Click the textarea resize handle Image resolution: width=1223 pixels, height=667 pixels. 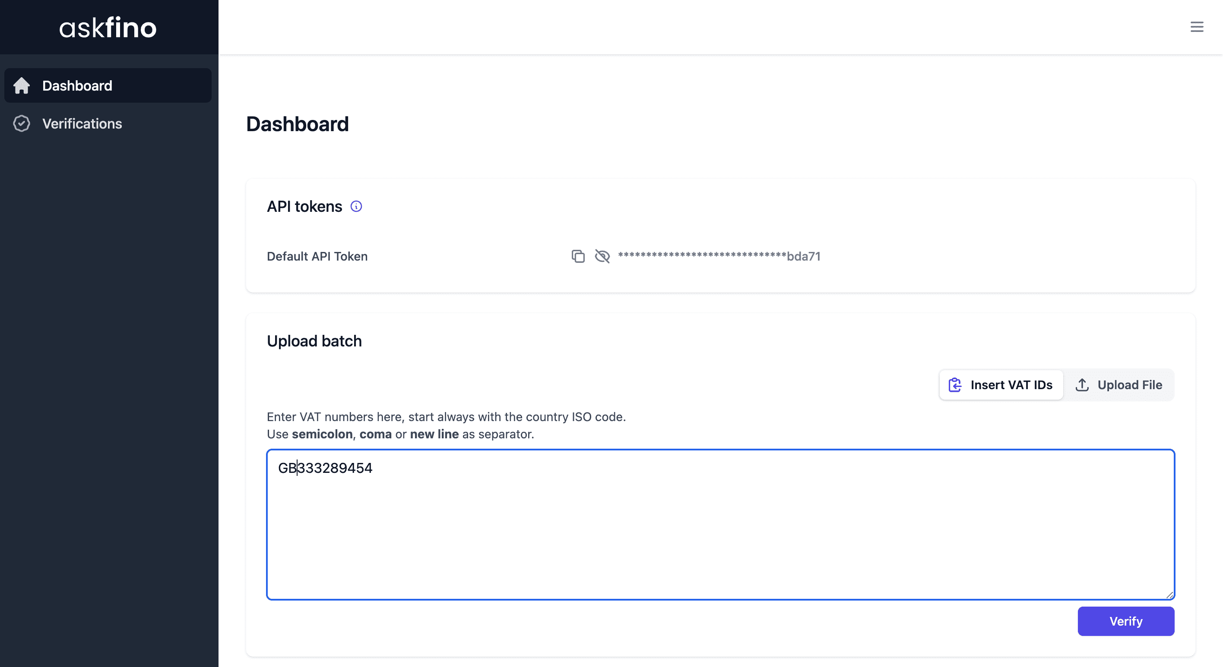tap(1169, 595)
